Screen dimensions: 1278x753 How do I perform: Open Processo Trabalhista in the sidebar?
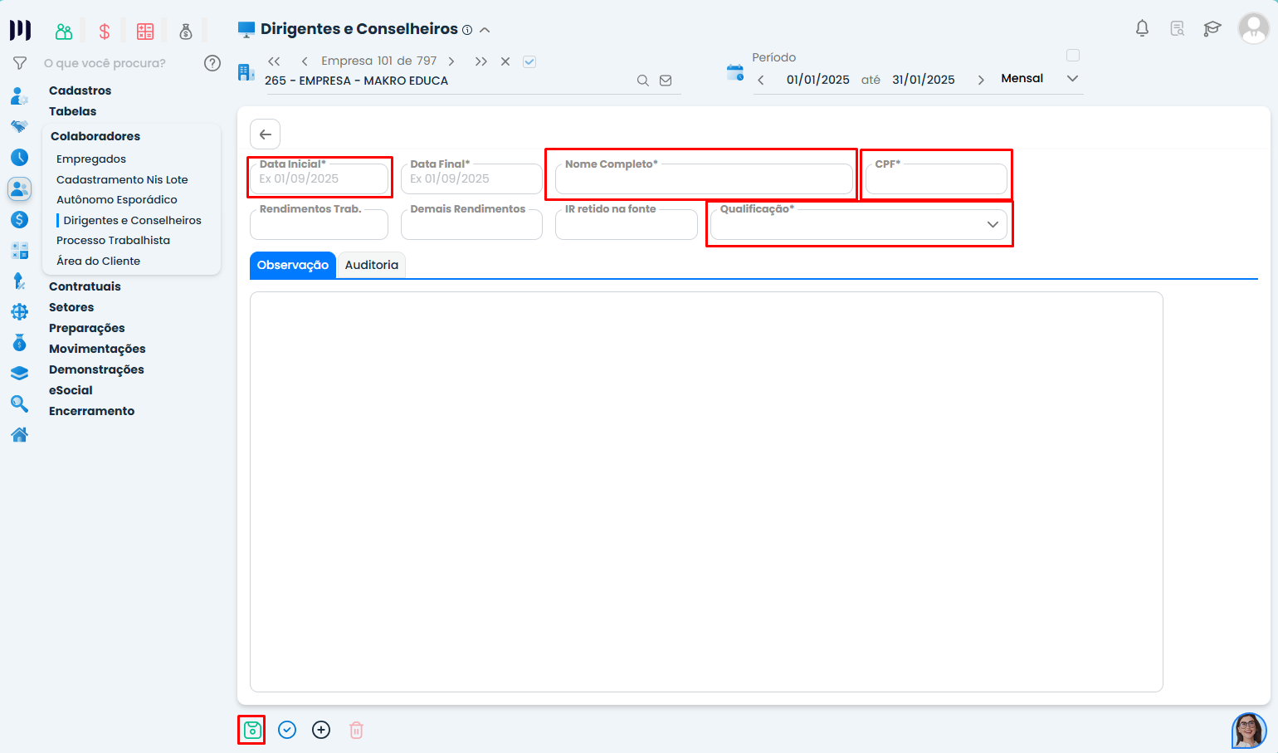click(x=113, y=240)
